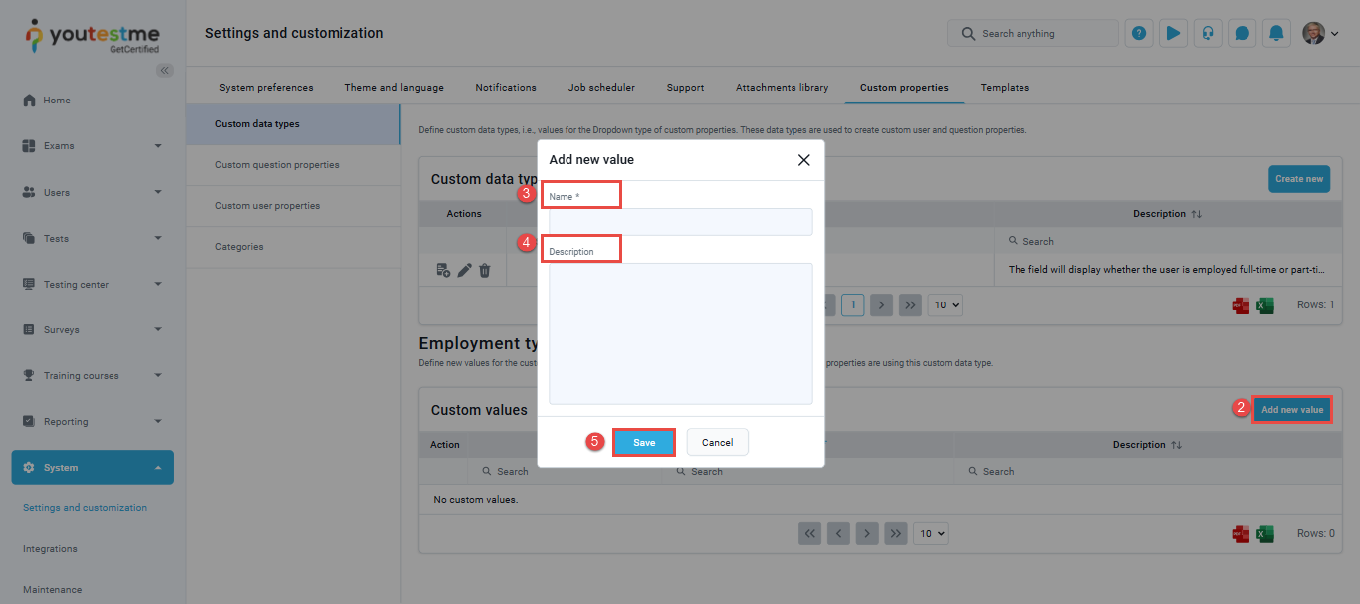Screen dimensions: 1360x604
Task: Switch to System preferences tab
Action: [x=266, y=88]
